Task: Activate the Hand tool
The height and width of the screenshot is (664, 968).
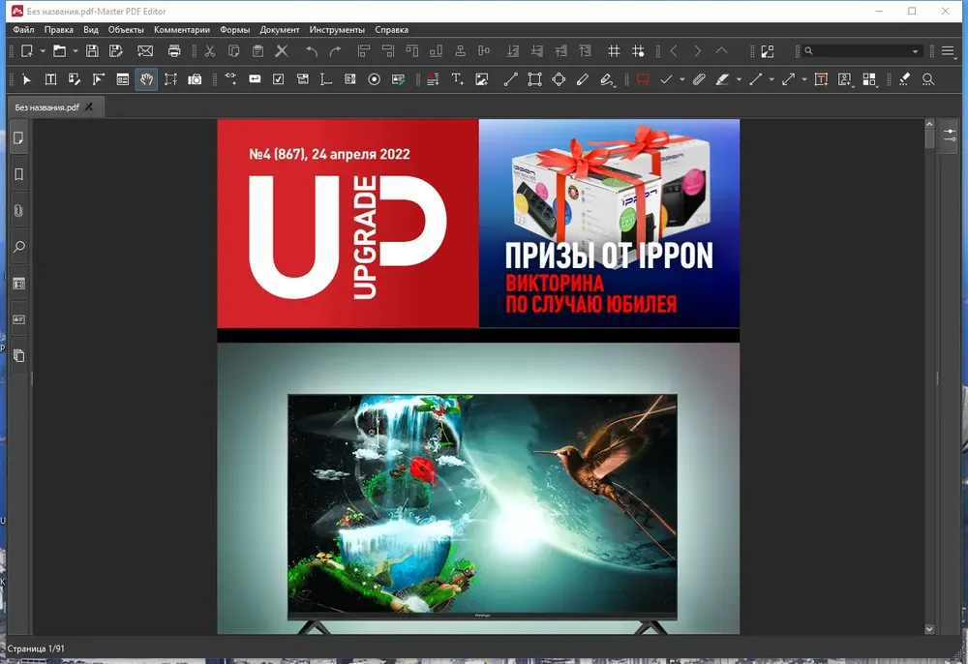Action: pyautogui.click(x=146, y=79)
